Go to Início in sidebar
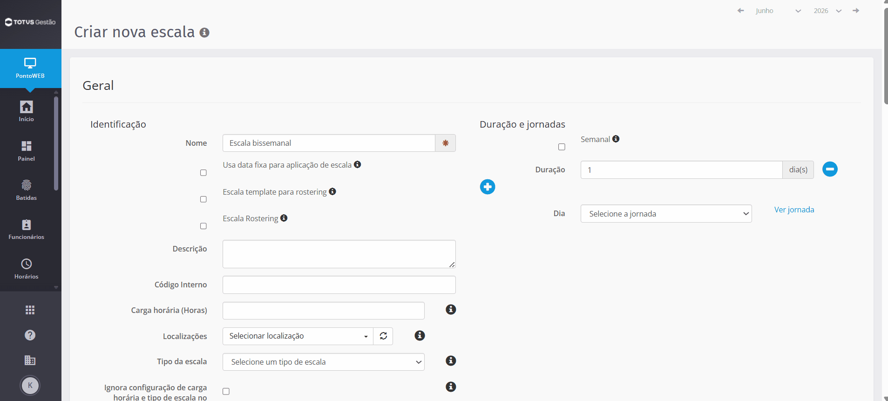 (x=27, y=111)
